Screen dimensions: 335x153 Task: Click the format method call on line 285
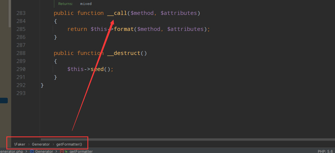[124, 29]
